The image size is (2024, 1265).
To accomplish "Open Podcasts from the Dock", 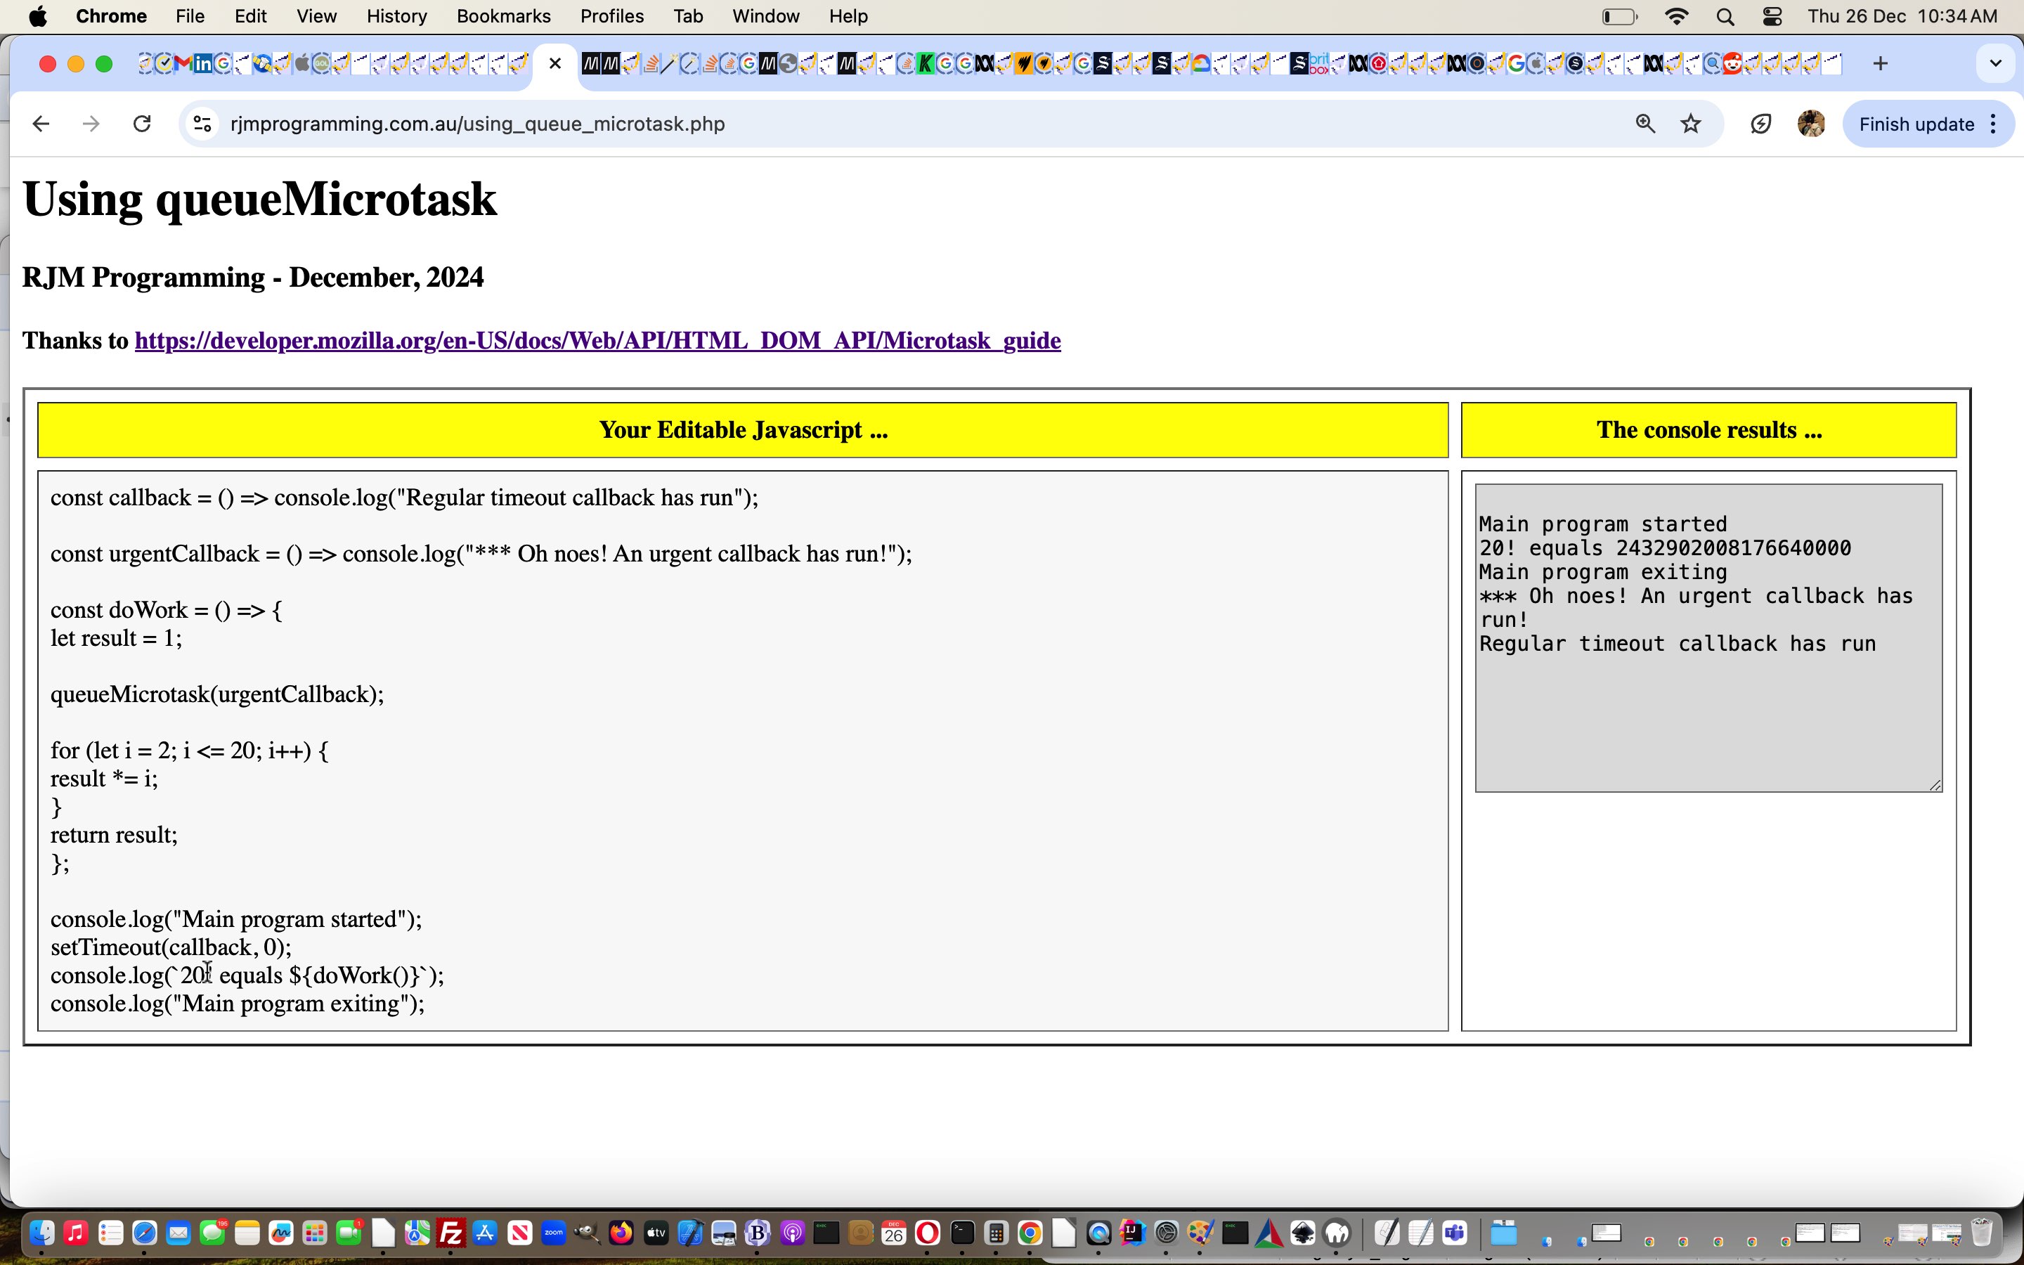I will click(792, 1233).
